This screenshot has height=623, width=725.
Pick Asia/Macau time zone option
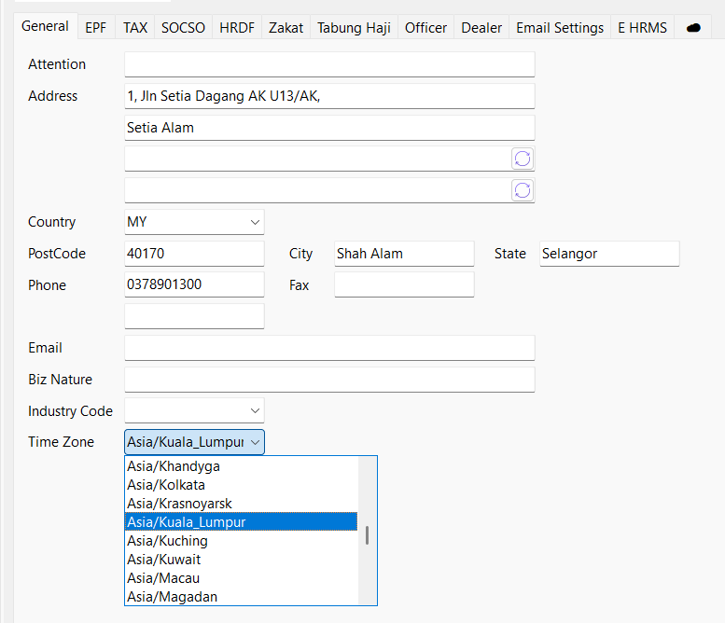[x=163, y=578]
